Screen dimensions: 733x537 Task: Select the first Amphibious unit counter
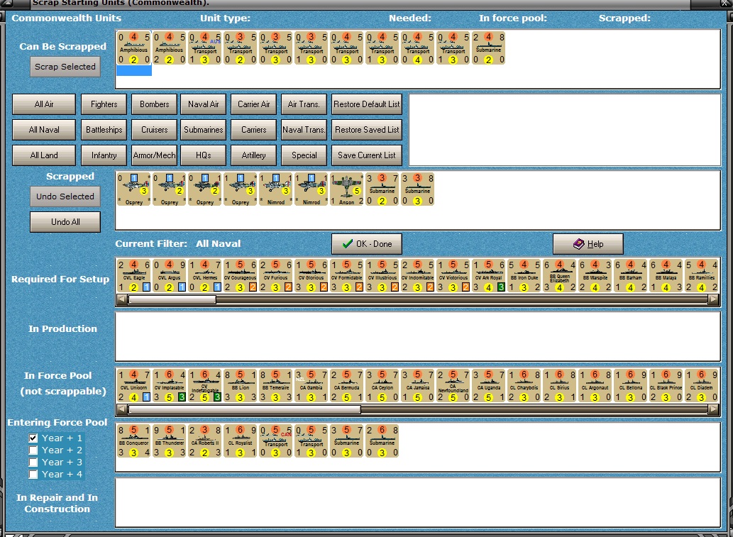(133, 48)
